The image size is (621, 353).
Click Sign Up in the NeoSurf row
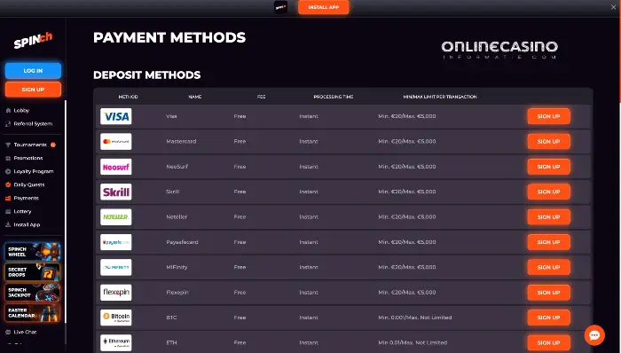click(x=548, y=167)
